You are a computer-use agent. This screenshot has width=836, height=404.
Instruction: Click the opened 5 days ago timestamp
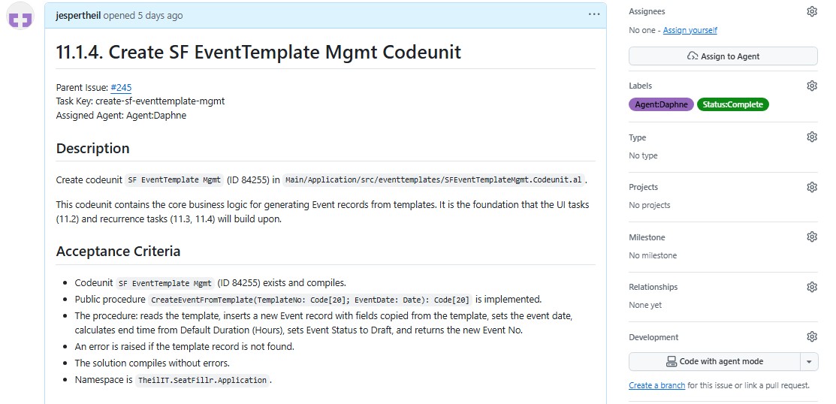point(153,15)
